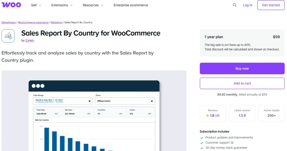The height and width of the screenshot is (151, 287).
Task: Open Enterprise ecommerce page
Action: 131,5
